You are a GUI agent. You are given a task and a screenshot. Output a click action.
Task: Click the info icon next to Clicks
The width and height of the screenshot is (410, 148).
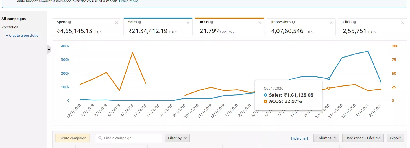[x=355, y=22]
